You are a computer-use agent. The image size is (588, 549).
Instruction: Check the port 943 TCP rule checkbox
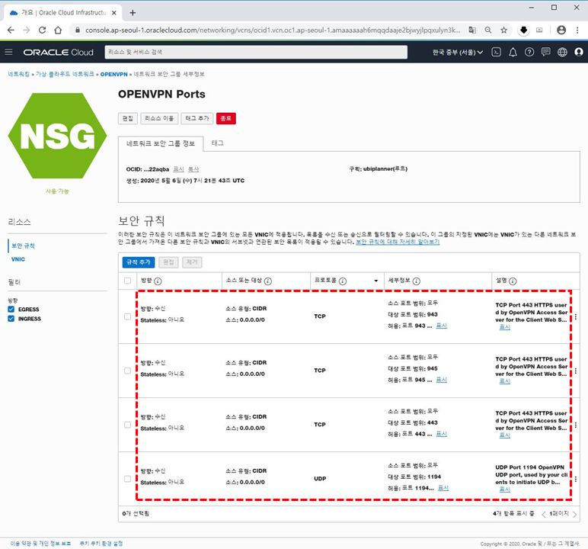127,316
